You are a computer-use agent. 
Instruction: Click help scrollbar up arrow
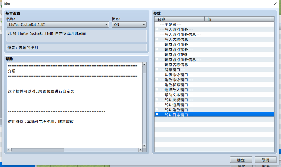tap(144, 64)
